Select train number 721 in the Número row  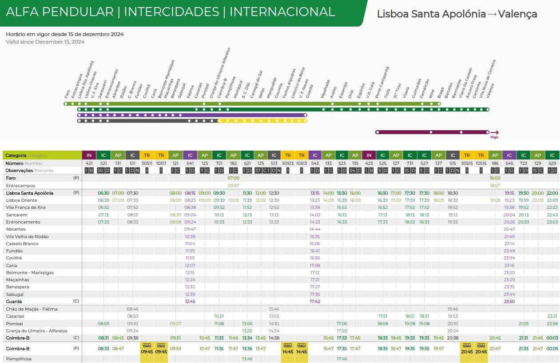219,164
